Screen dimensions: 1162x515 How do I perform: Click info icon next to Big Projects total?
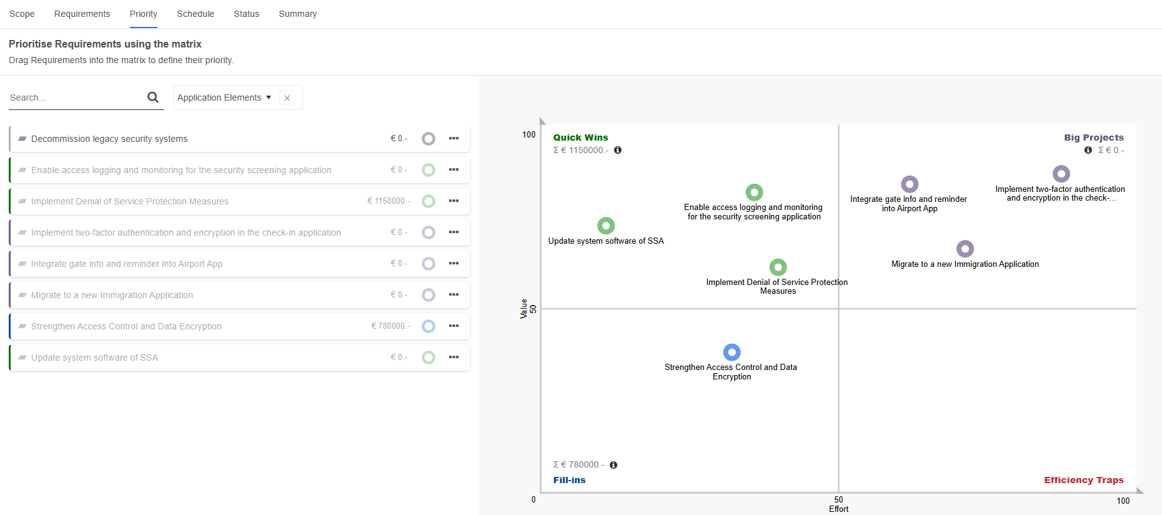1088,151
